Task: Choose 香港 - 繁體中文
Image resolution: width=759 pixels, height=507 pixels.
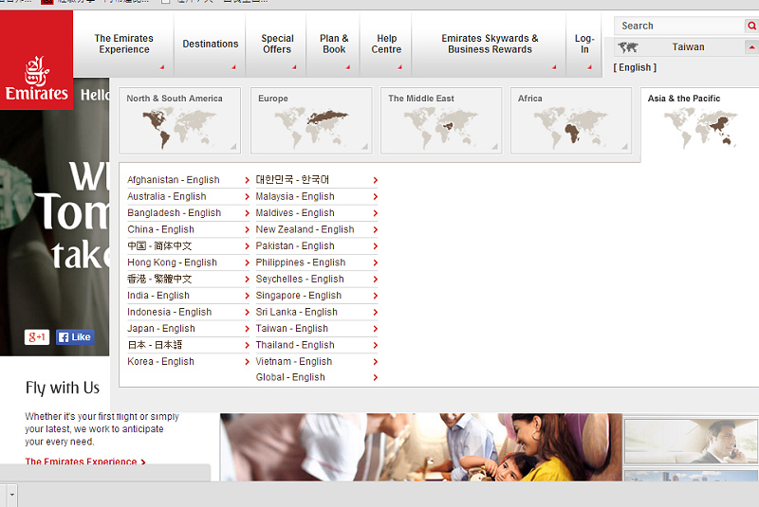Action: pos(159,279)
